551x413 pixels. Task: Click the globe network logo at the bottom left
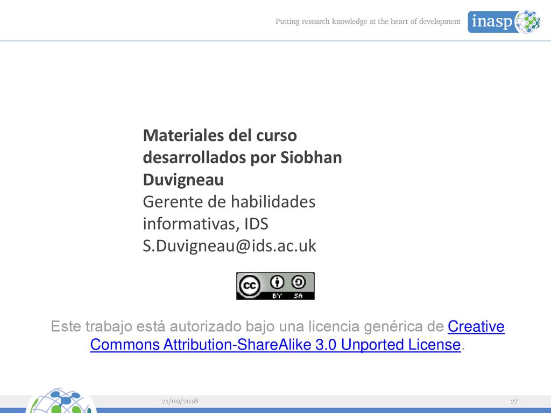pos(61,400)
